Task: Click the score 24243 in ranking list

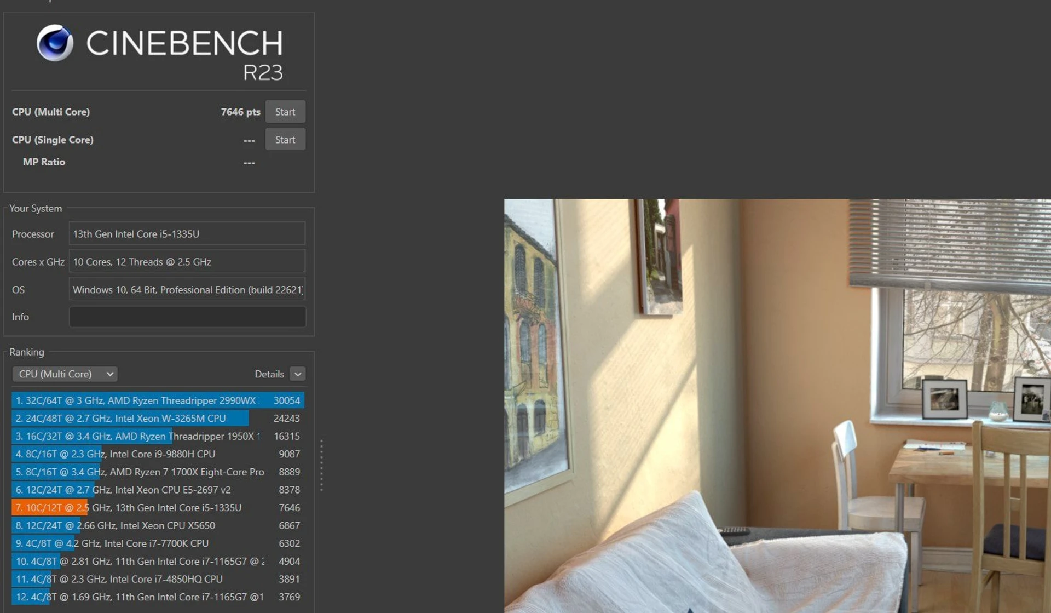Action: (287, 419)
